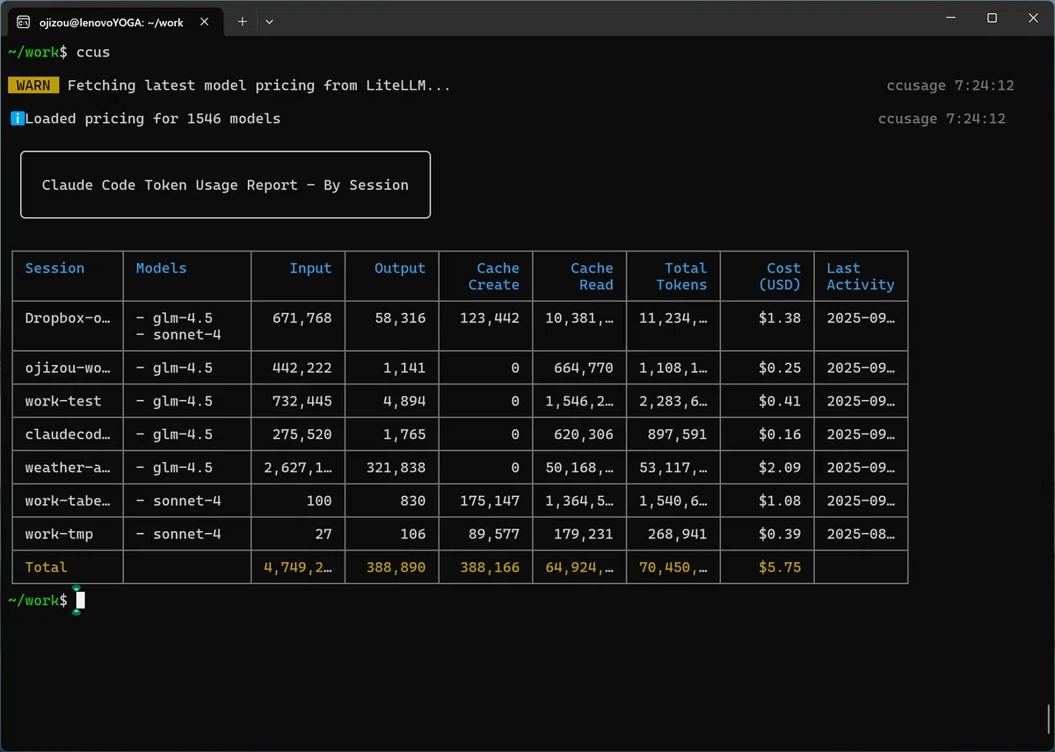Screen dimensions: 1055x752
Task: Click the terminal cursor at the prompt
Action: point(80,600)
